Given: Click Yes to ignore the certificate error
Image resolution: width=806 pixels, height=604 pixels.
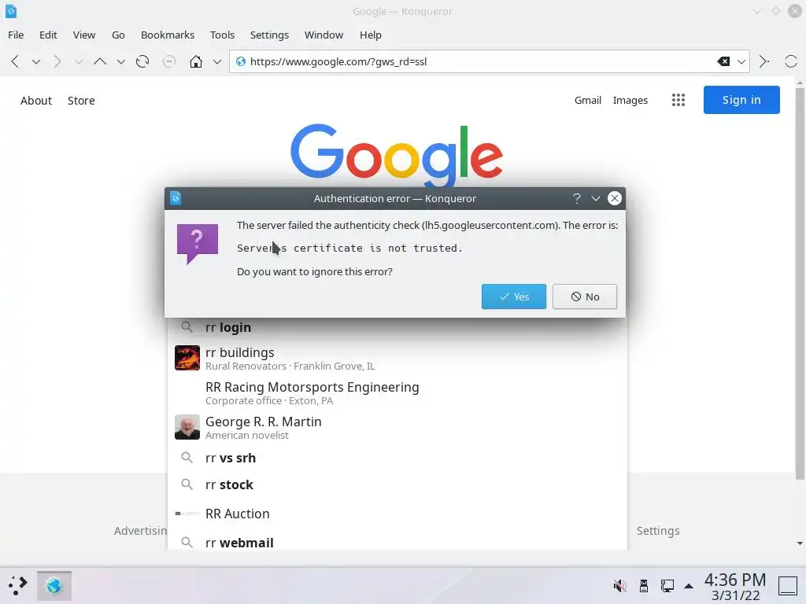Looking at the screenshot, I should 513,296.
